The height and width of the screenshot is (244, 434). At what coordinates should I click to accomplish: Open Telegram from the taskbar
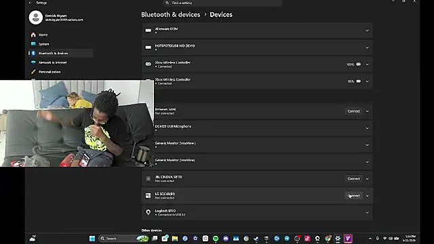pyautogui.click(x=287, y=239)
